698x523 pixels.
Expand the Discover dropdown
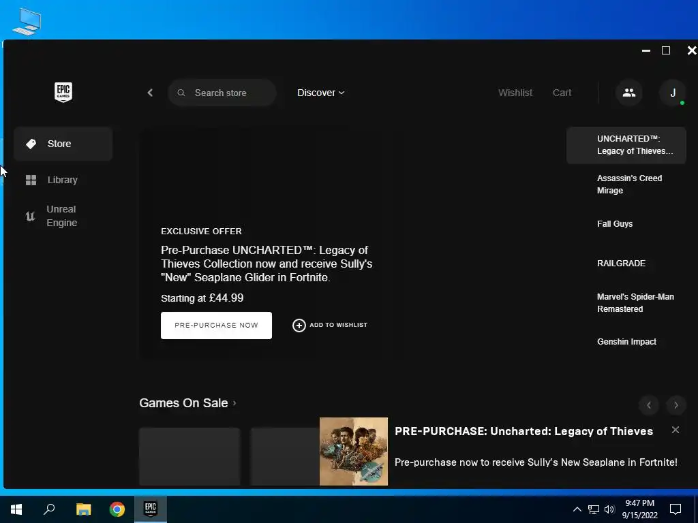tap(320, 93)
